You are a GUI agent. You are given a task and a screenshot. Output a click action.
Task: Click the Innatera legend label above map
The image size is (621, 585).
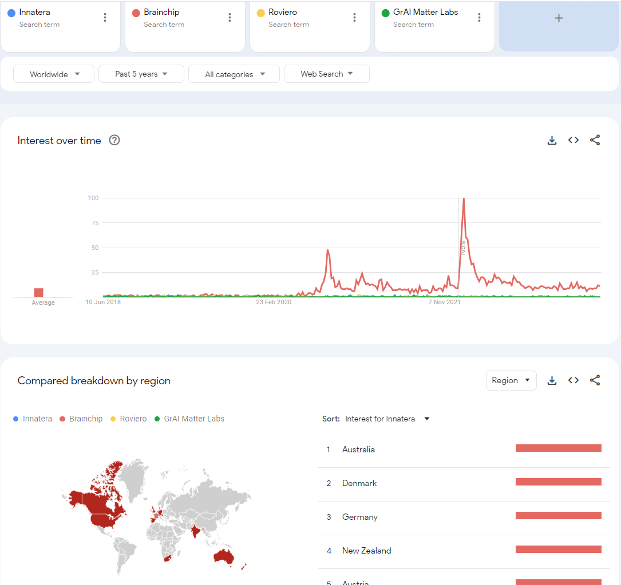[37, 419]
